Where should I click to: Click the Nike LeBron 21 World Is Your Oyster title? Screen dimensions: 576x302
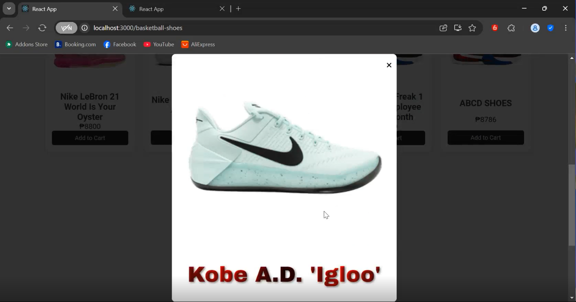tap(90, 107)
